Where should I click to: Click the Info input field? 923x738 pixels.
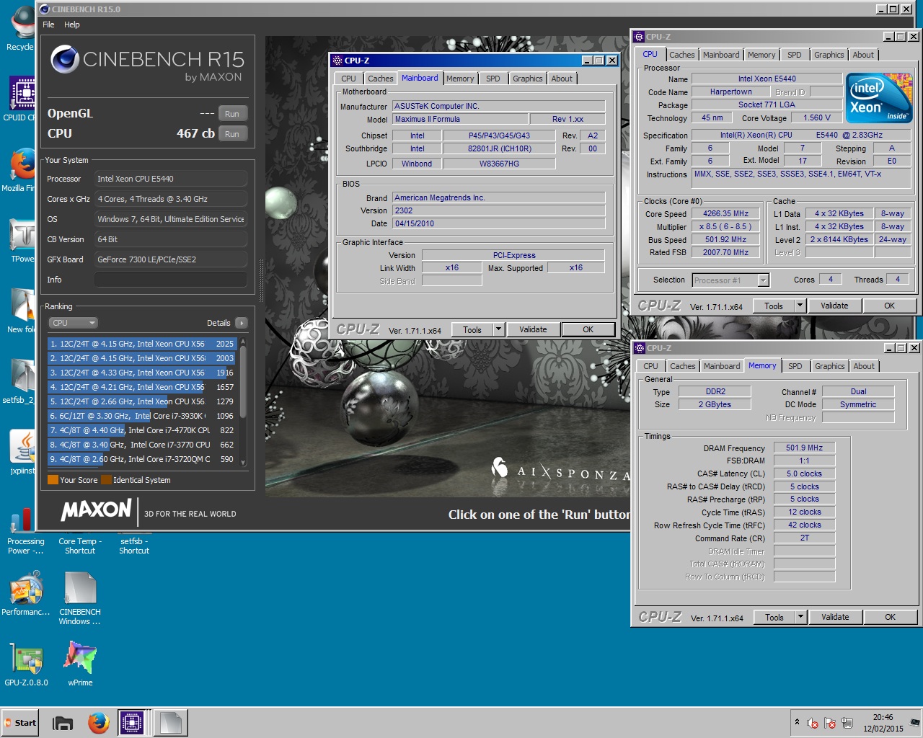coord(170,280)
